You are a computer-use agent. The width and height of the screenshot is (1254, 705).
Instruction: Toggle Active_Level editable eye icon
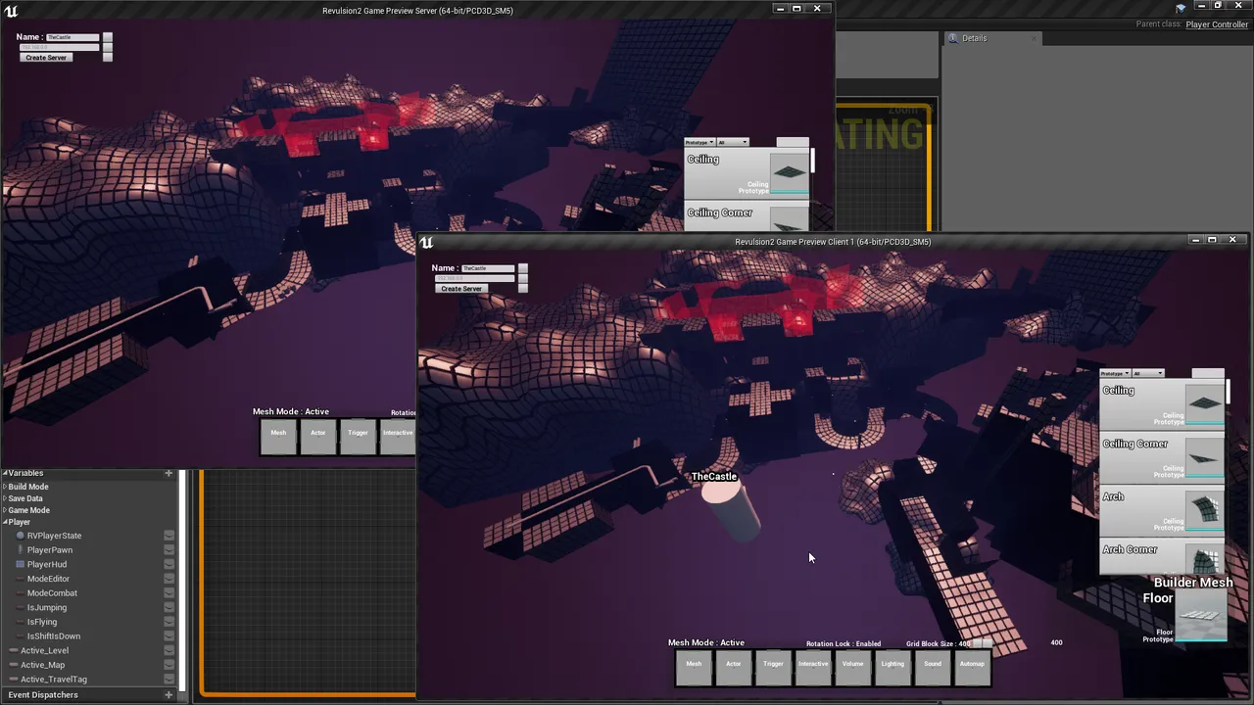(x=169, y=650)
